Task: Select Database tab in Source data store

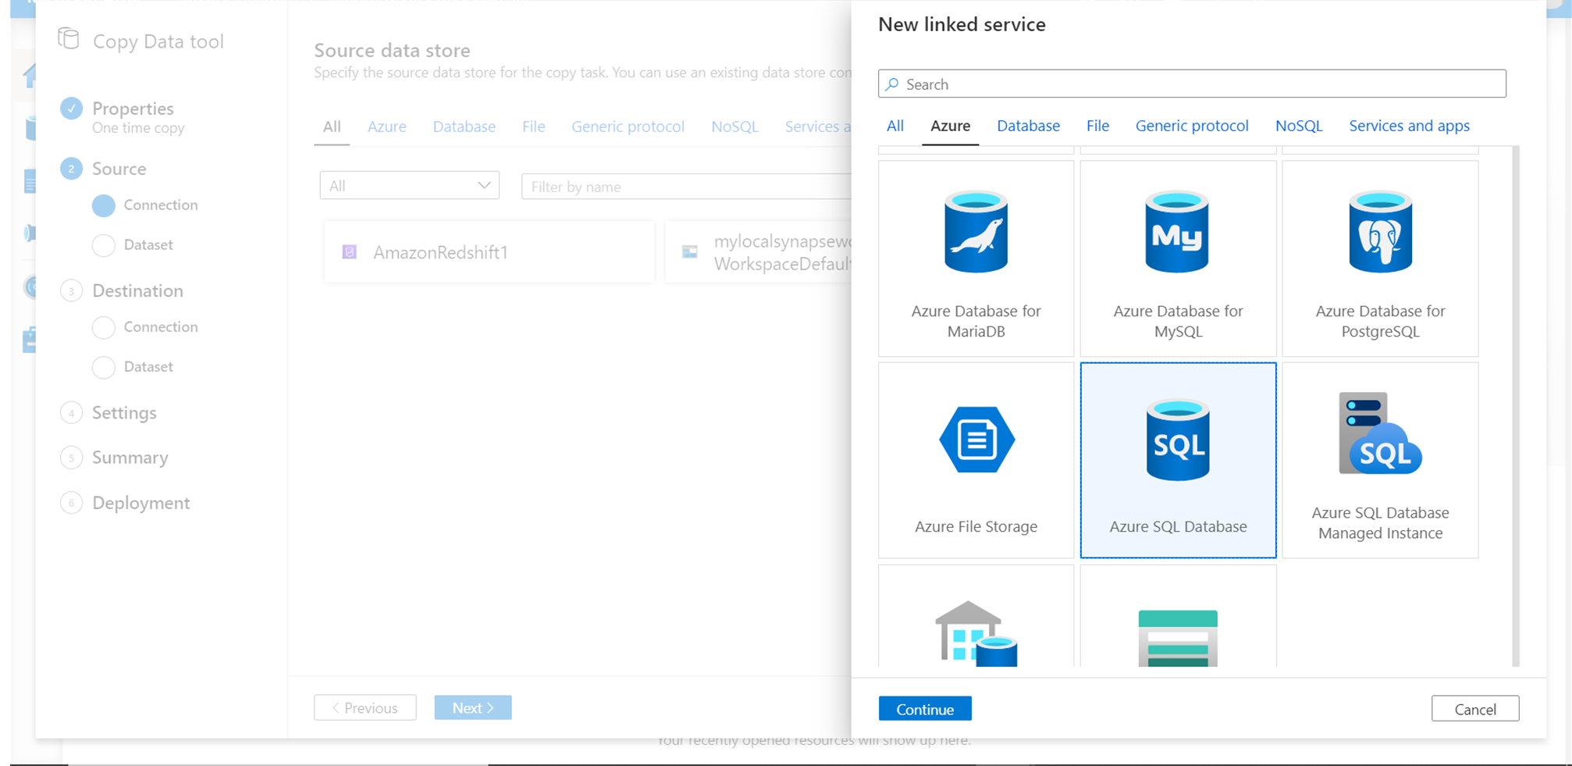Action: coord(464,126)
